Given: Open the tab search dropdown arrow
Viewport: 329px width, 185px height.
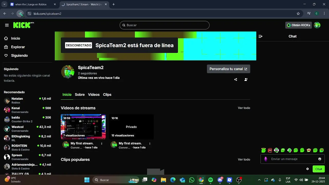Looking at the screenshot, I should (4, 4).
